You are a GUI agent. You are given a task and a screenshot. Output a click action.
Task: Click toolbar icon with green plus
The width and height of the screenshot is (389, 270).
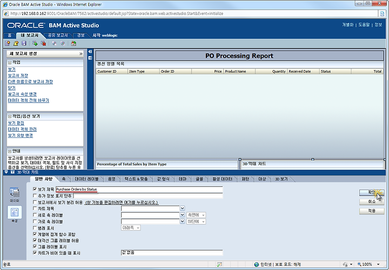point(35,43)
